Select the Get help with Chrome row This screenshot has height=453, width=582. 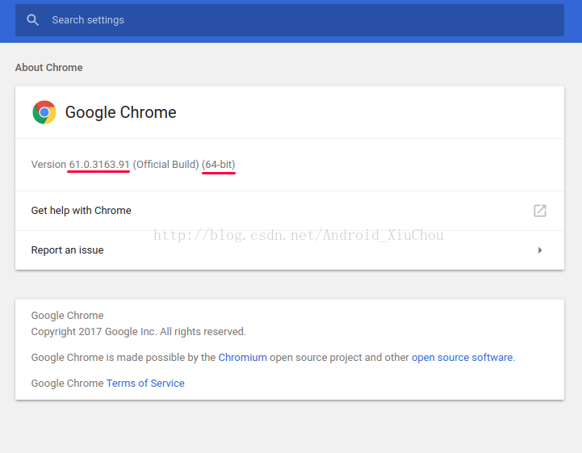pos(290,211)
